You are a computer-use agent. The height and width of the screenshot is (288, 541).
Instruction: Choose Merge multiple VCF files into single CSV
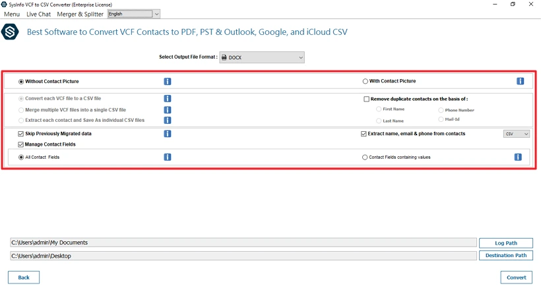point(21,110)
